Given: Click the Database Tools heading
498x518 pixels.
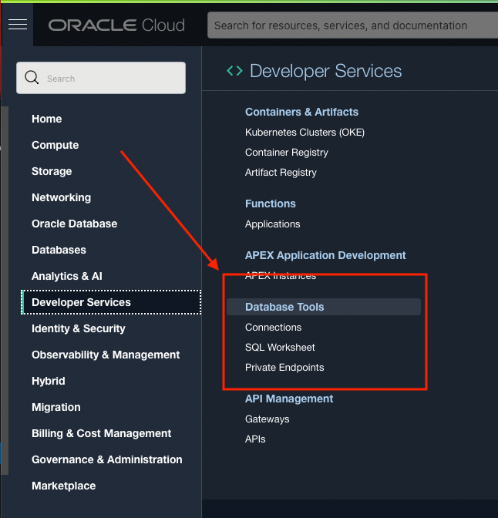Looking at the screenshot, I should tap(284, 307).
